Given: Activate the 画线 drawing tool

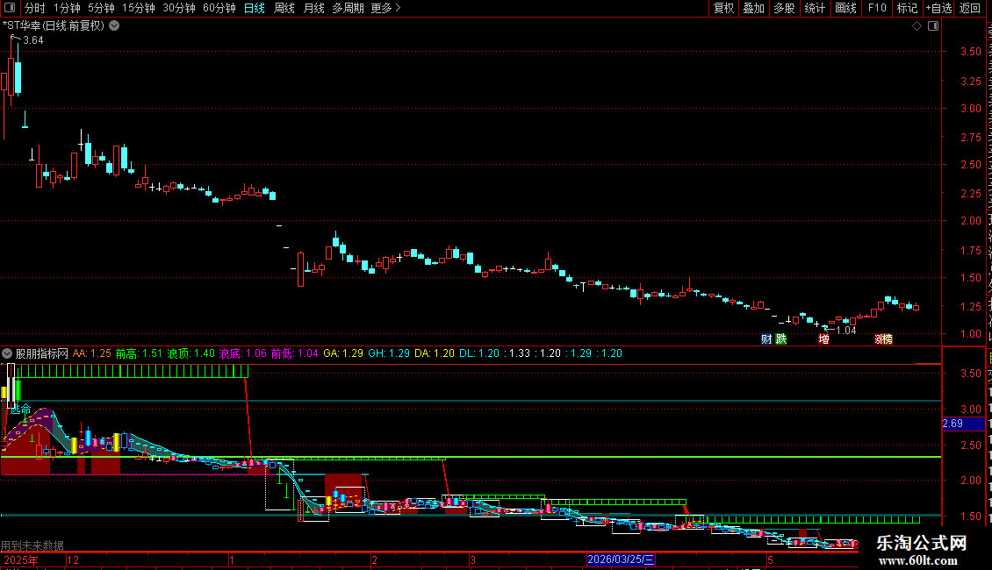Looking at the screenshot, I should tap(846, 8).
